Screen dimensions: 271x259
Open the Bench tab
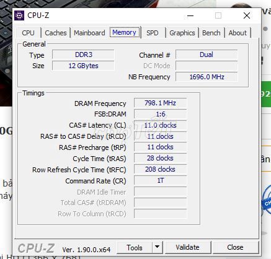(211, 33)
